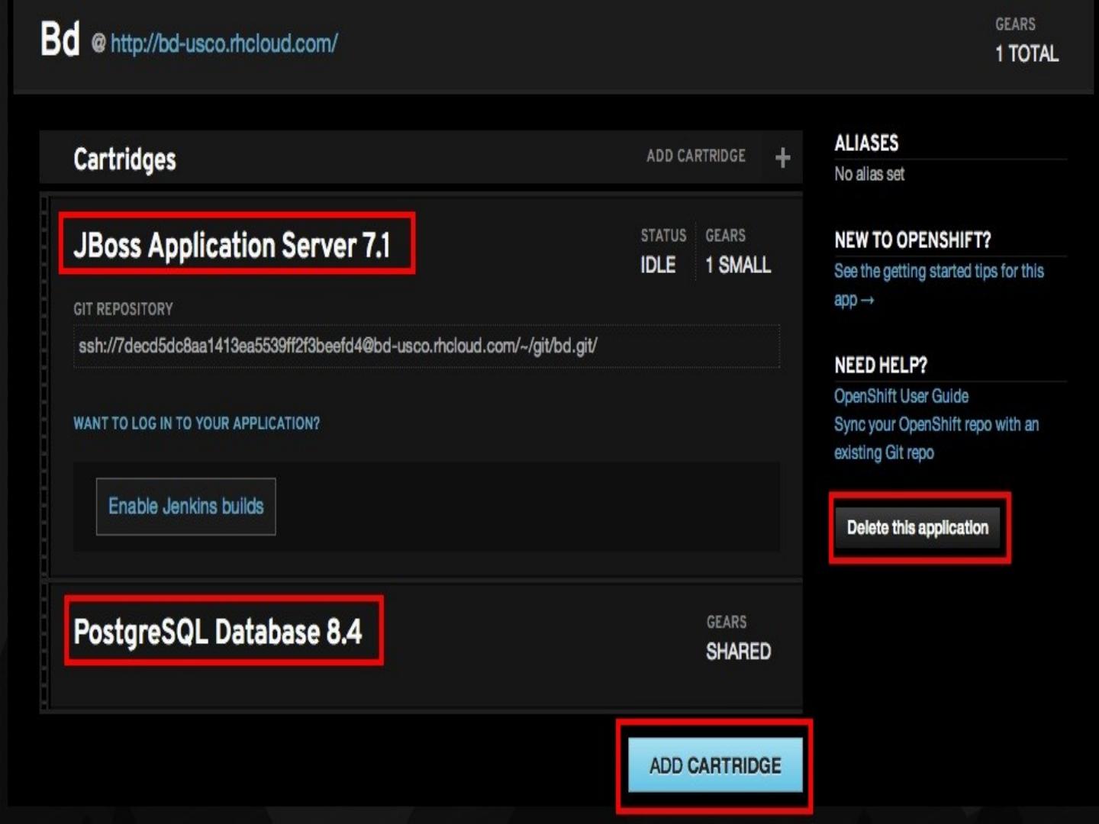Click the Enable Jenkins builds button
This screenshot has height=824, width=1099.
[x=185, y=507]
